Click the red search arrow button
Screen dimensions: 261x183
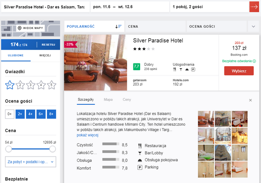[x=254, y=7]
